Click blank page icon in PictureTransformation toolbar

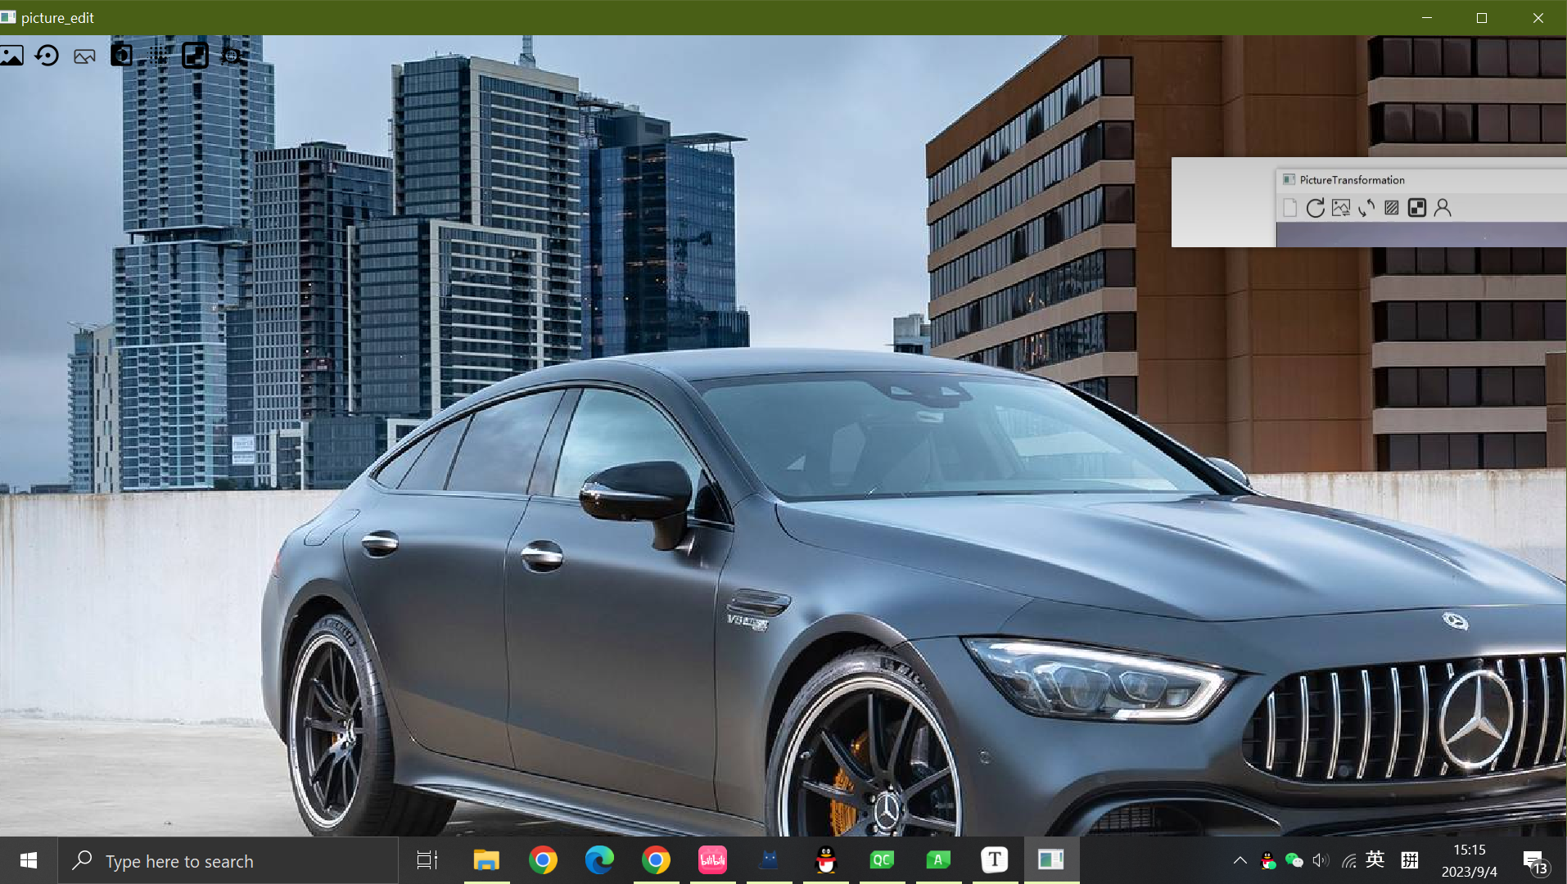click(x=1289, y=208)
